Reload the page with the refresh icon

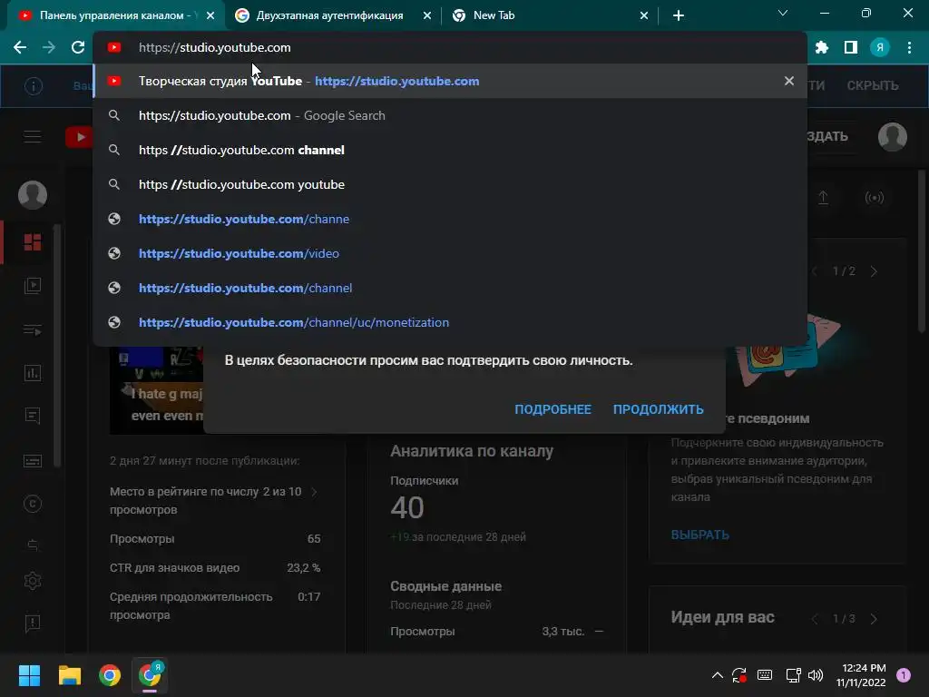[78, 47]
